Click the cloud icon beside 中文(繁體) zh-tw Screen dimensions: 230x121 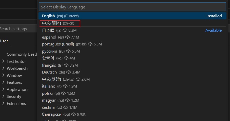pyautogui.click(x=78, y=79)
